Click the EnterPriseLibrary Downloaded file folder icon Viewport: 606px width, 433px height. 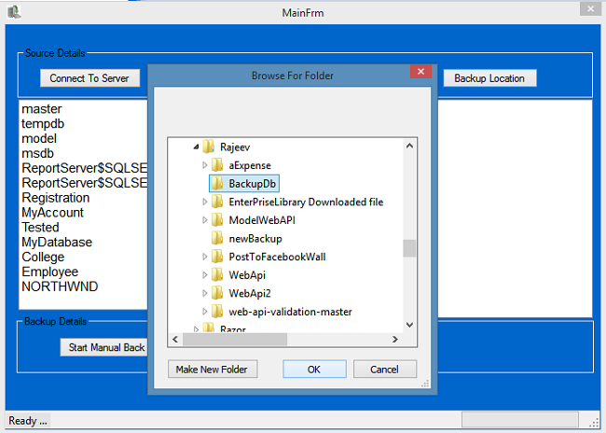(217, 202)
